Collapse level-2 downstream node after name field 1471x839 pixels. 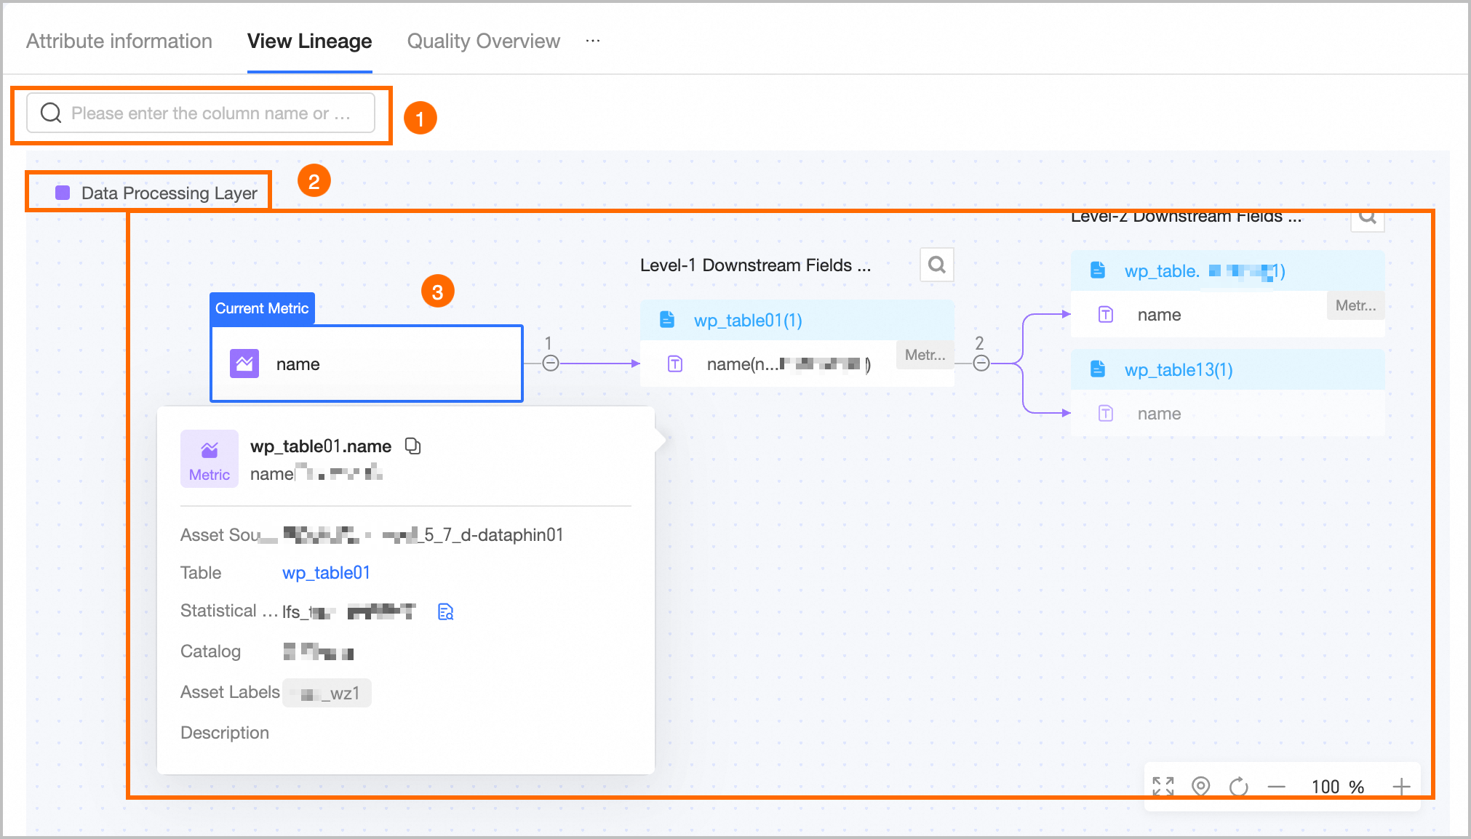tap(981, 363)
